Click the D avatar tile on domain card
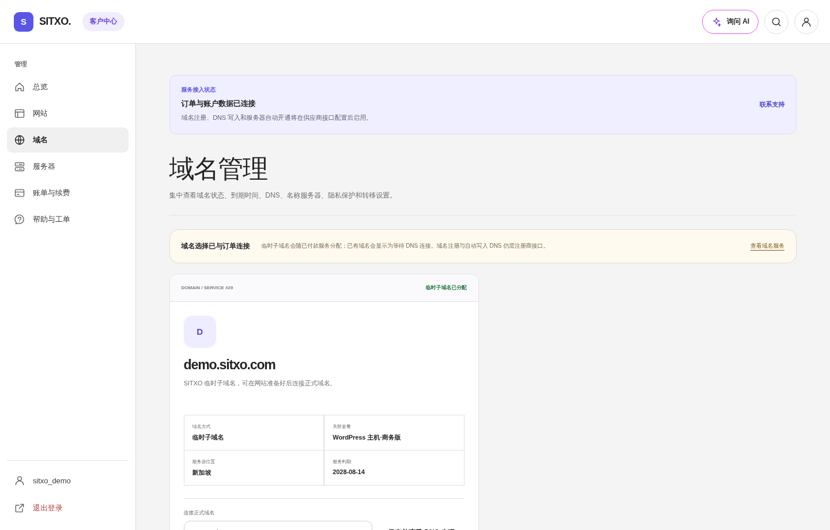The height and width of the screenshot is (530, 830). [x=200, y=332]
